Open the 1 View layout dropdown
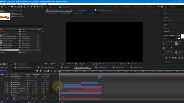The height and width of the screenshot is (103, 184). (x=115, y=64)
